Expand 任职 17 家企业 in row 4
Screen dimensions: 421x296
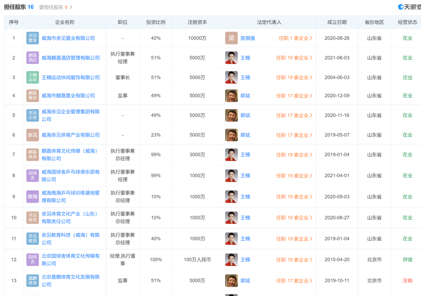point(294,96)
